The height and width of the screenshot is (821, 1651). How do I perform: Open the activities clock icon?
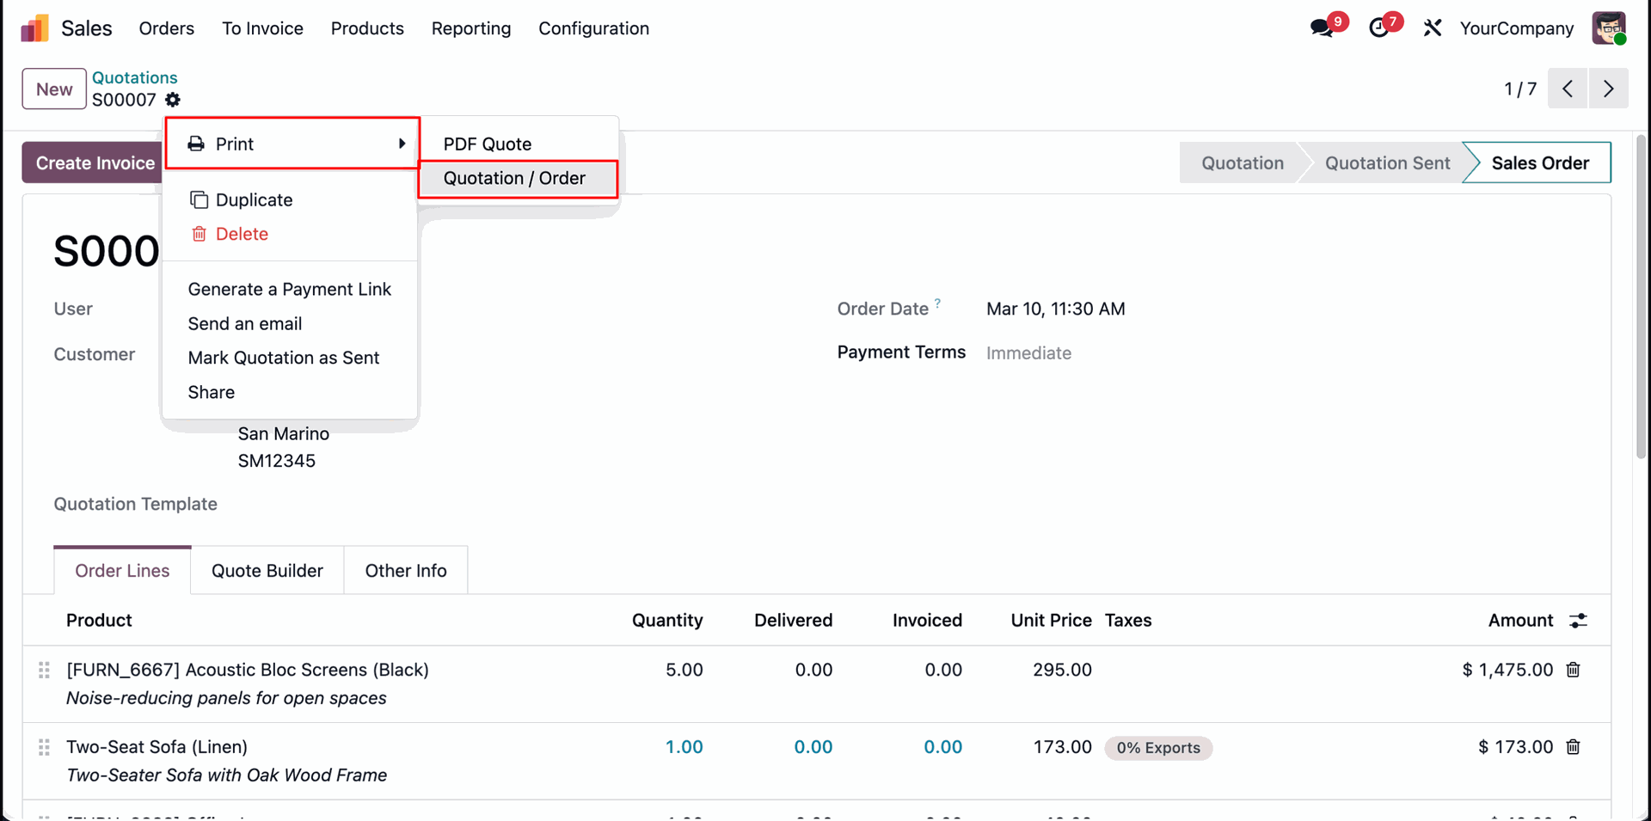[1378, 28]
